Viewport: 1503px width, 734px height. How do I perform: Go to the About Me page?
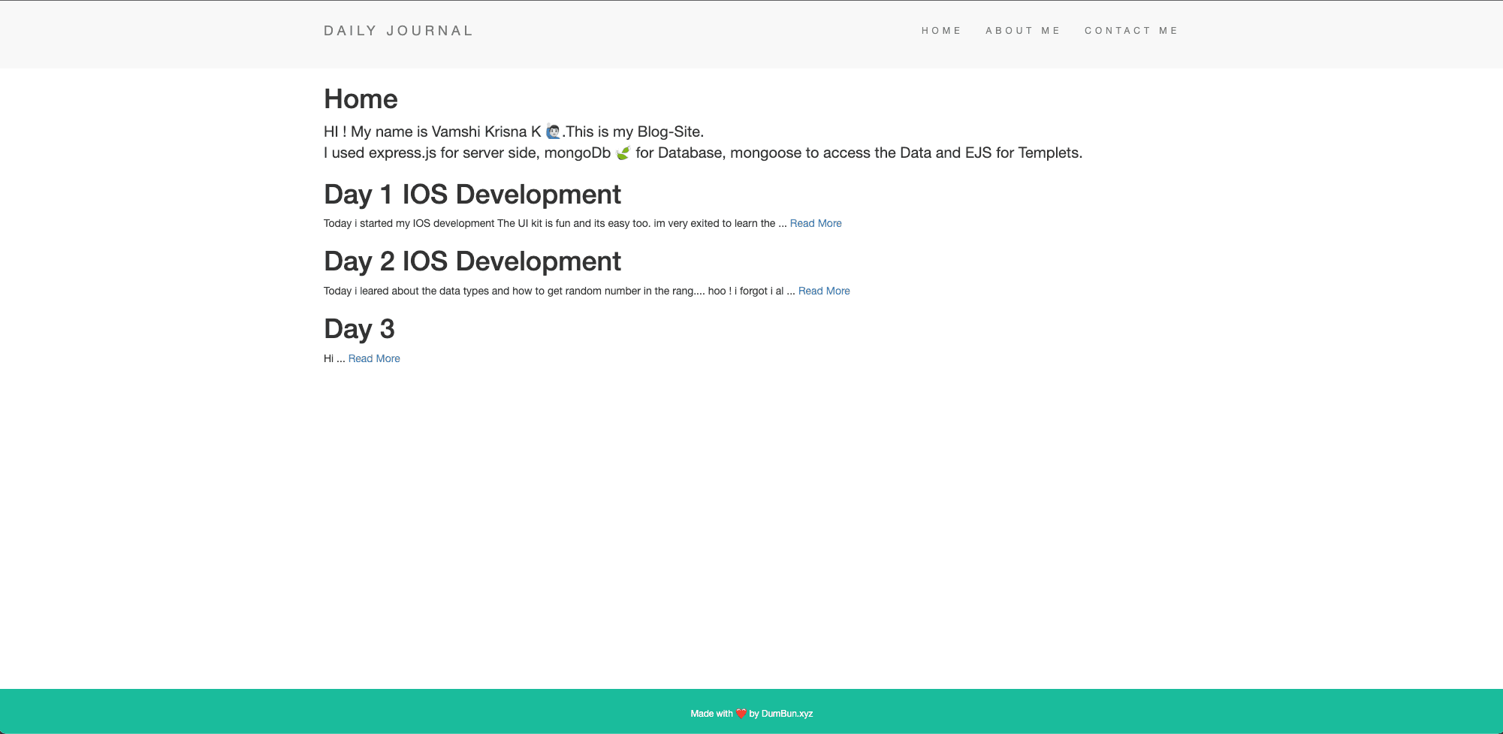(x=1022, y=31)
